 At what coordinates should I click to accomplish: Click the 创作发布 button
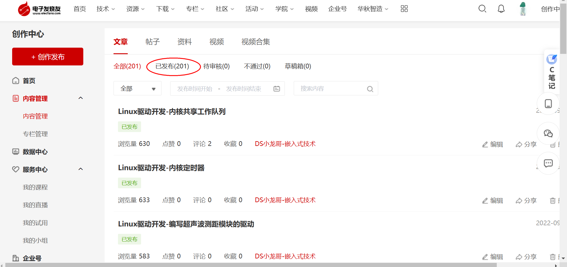(x=48, y=57)
